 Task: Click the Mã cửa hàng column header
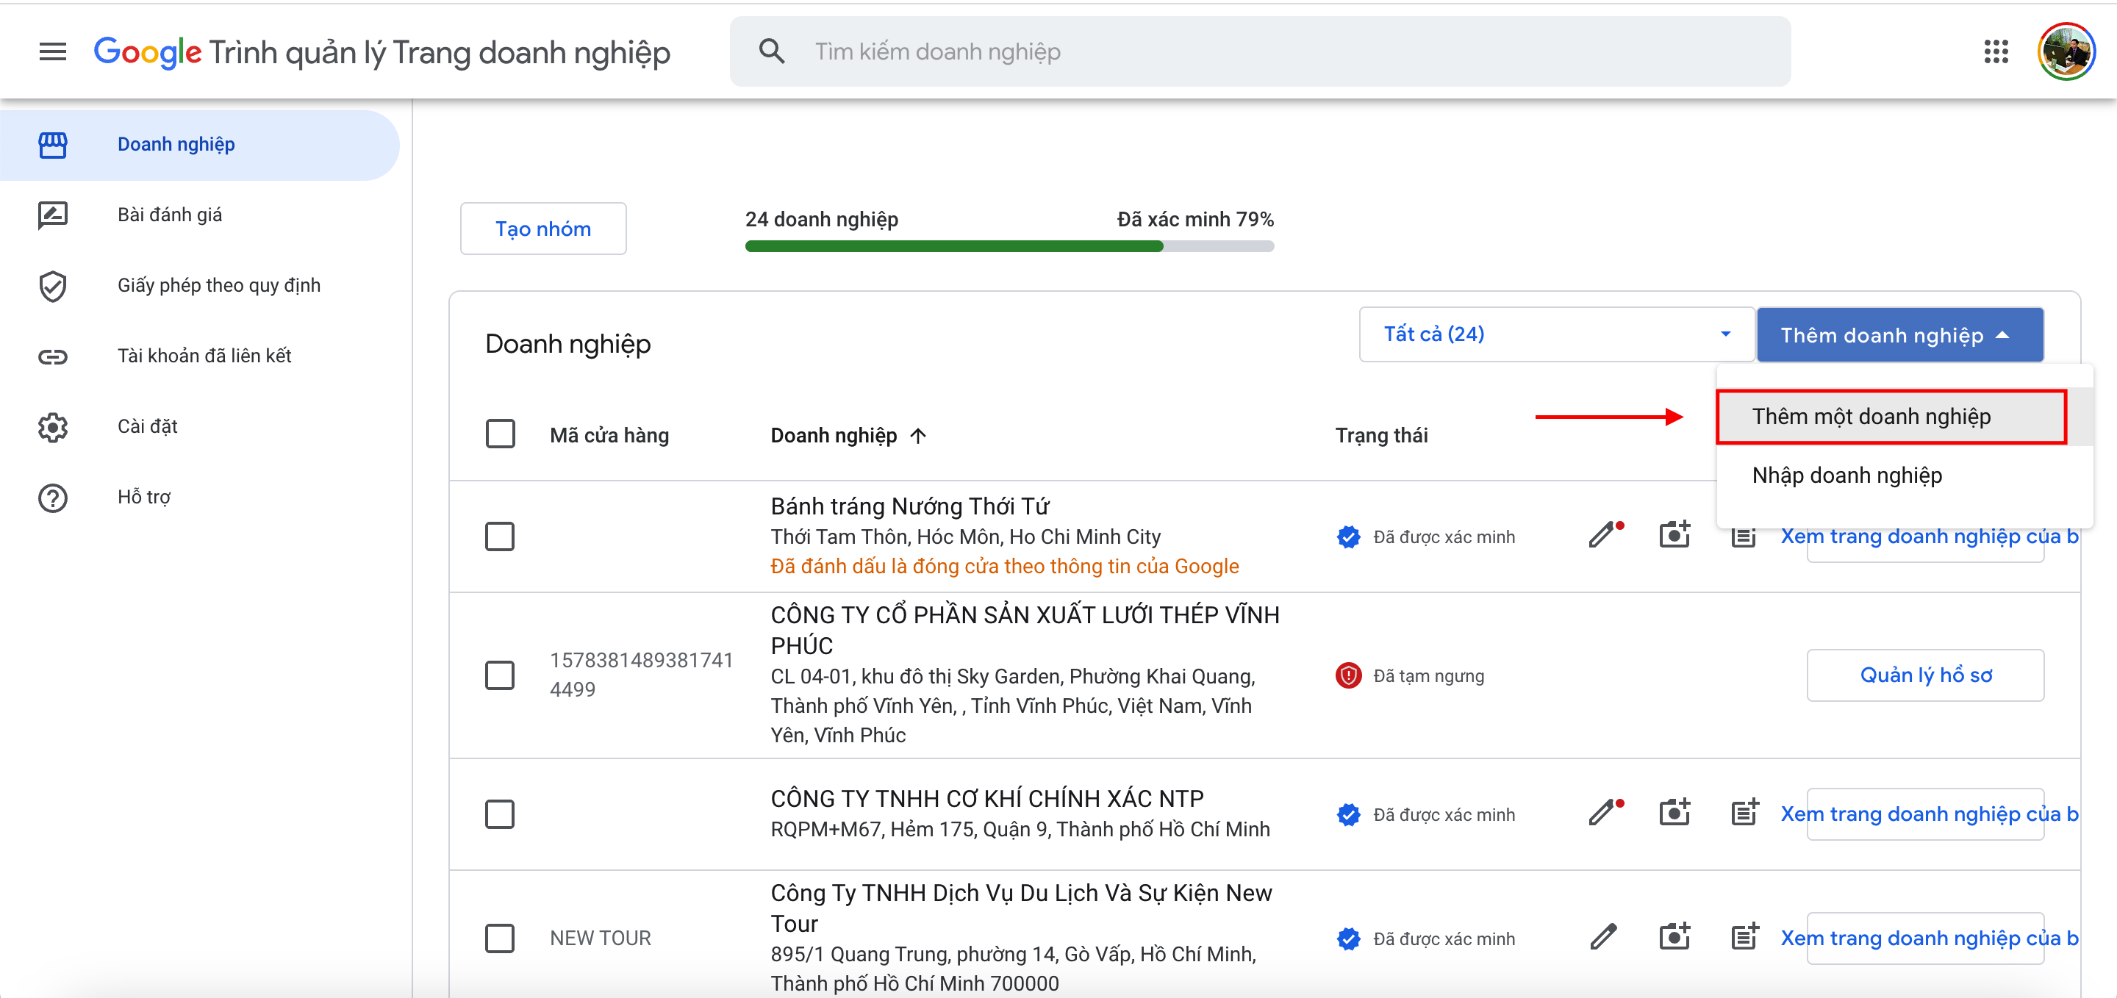click(609, 435)
